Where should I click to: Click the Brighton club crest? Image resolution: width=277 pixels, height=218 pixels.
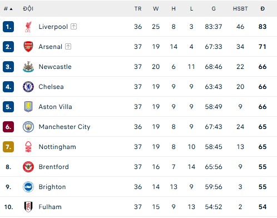pos(28,187)
